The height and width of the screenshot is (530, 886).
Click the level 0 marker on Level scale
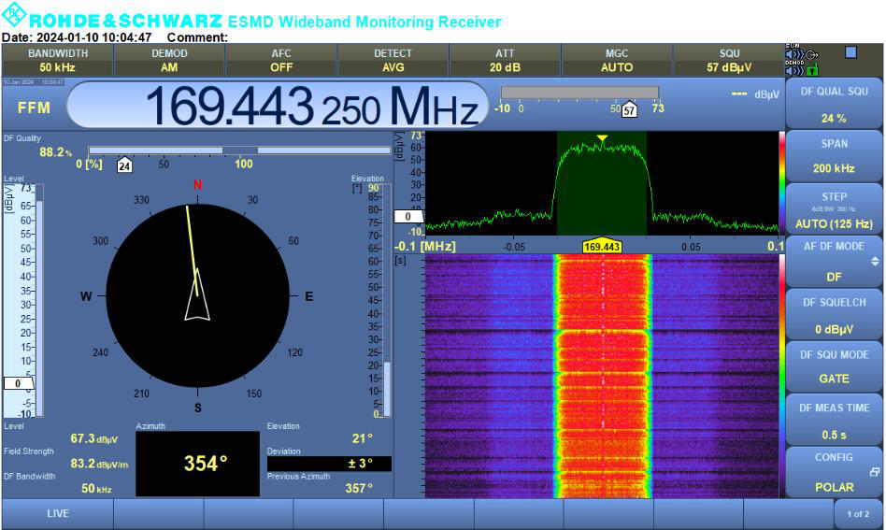[18, 383]
